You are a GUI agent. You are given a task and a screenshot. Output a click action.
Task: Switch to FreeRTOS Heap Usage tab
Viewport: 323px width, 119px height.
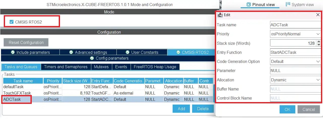pos(155,67)
